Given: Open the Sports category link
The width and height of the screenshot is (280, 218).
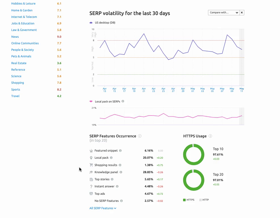Looking at the screenshot, I should tap(16, 89).
